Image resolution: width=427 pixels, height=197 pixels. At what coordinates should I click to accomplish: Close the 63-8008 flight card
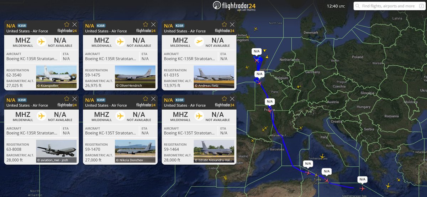click(74, 99)
